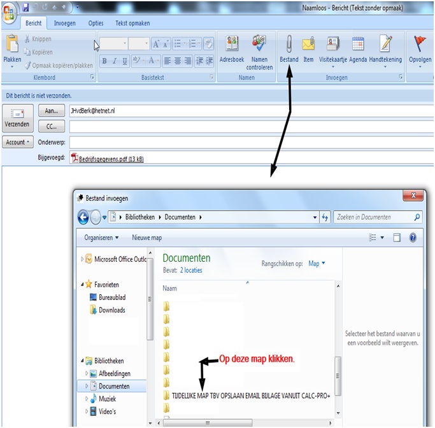
Task: Open the Tekst opmaken tab
Action: (132, 23)
